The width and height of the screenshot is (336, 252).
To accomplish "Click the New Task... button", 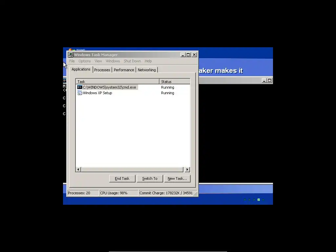I will [x=177, y=178].
